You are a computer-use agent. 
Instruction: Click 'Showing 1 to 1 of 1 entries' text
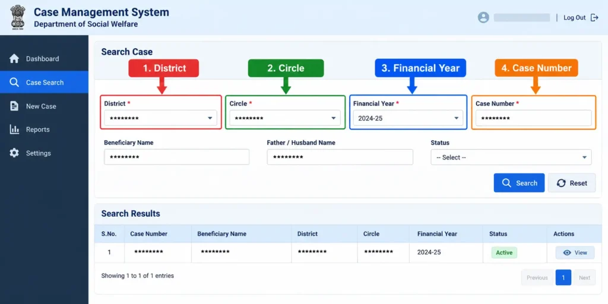click(138, 276)
